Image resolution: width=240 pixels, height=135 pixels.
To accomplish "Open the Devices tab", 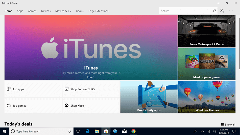I will point(46,11).
